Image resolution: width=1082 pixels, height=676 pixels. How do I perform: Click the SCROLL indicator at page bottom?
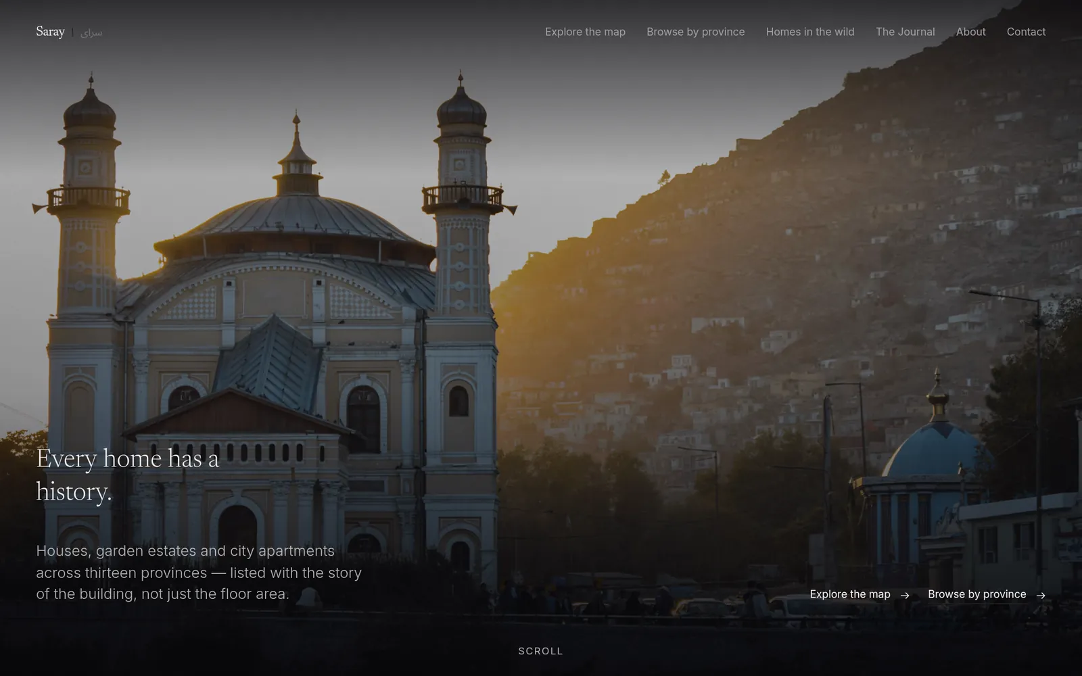click(x=540, y=651)
